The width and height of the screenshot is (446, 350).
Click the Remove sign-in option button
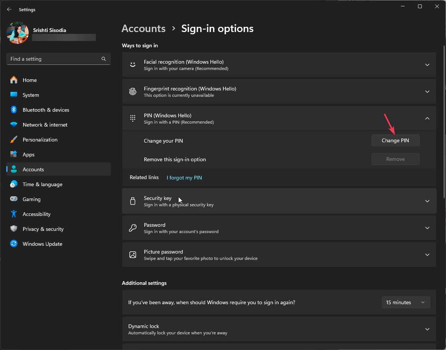coord(395,159)
